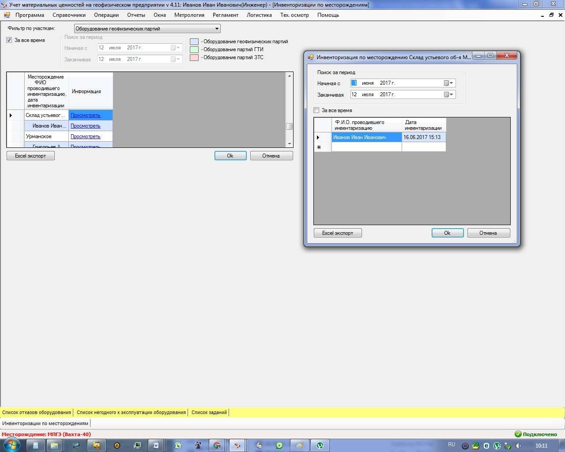The width and height of the screenshot is (565, 452).
Task: Open the Операции menu
Action: click(x=106, y=15)
